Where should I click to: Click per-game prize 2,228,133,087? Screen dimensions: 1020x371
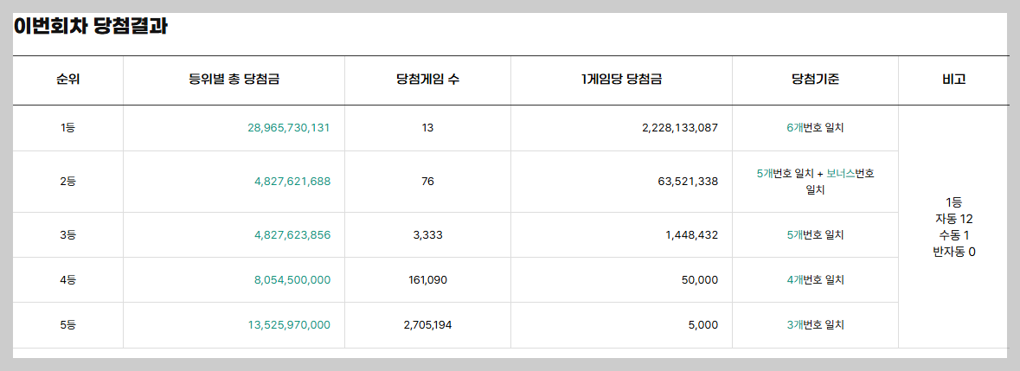coord(680,128)
